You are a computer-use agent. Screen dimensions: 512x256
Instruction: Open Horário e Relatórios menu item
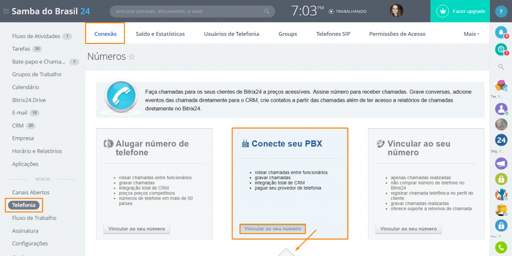pyautogui.click(x=37, y=151)
